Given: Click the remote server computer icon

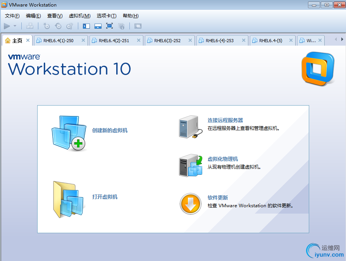Looking at the screenshot, I should [191, 127].
